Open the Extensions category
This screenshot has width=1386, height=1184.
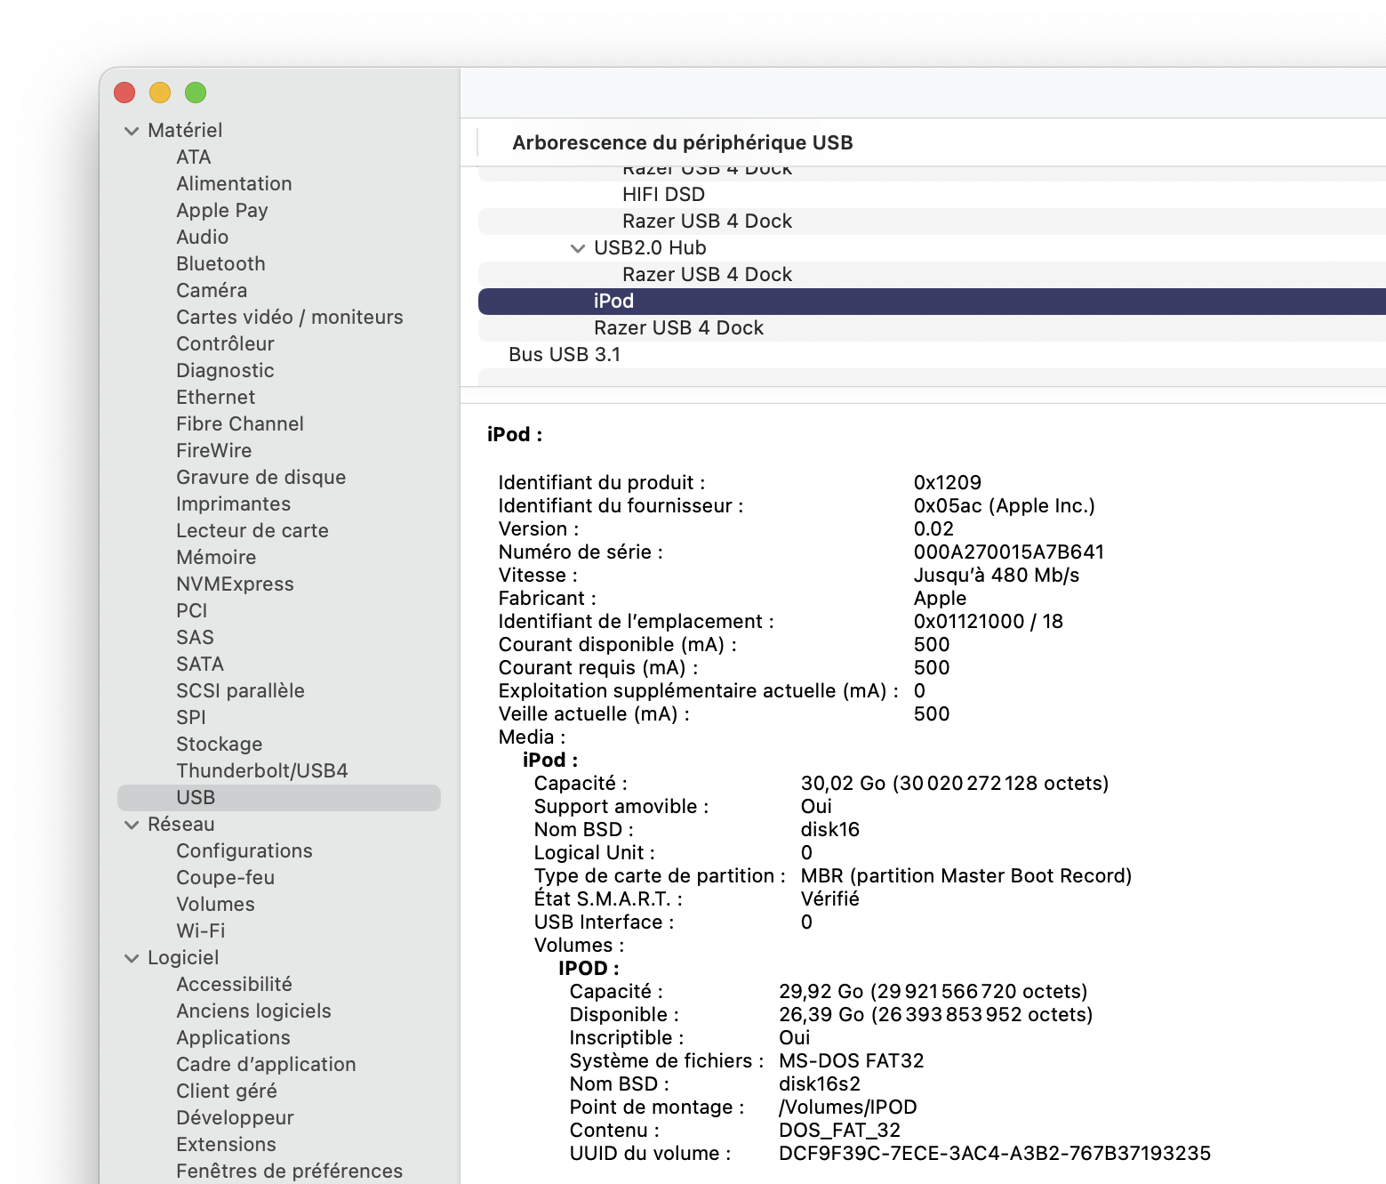coord(226,1145)
